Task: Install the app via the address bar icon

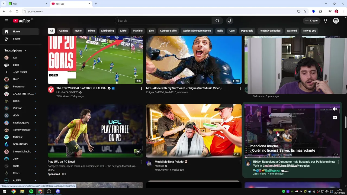Action: (x=299, y=11)
